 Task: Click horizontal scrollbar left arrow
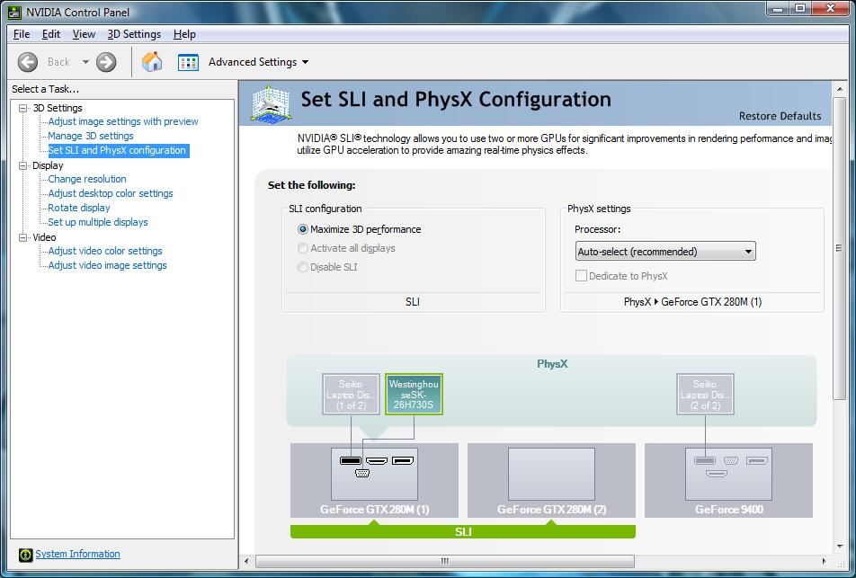coord(246,561)
